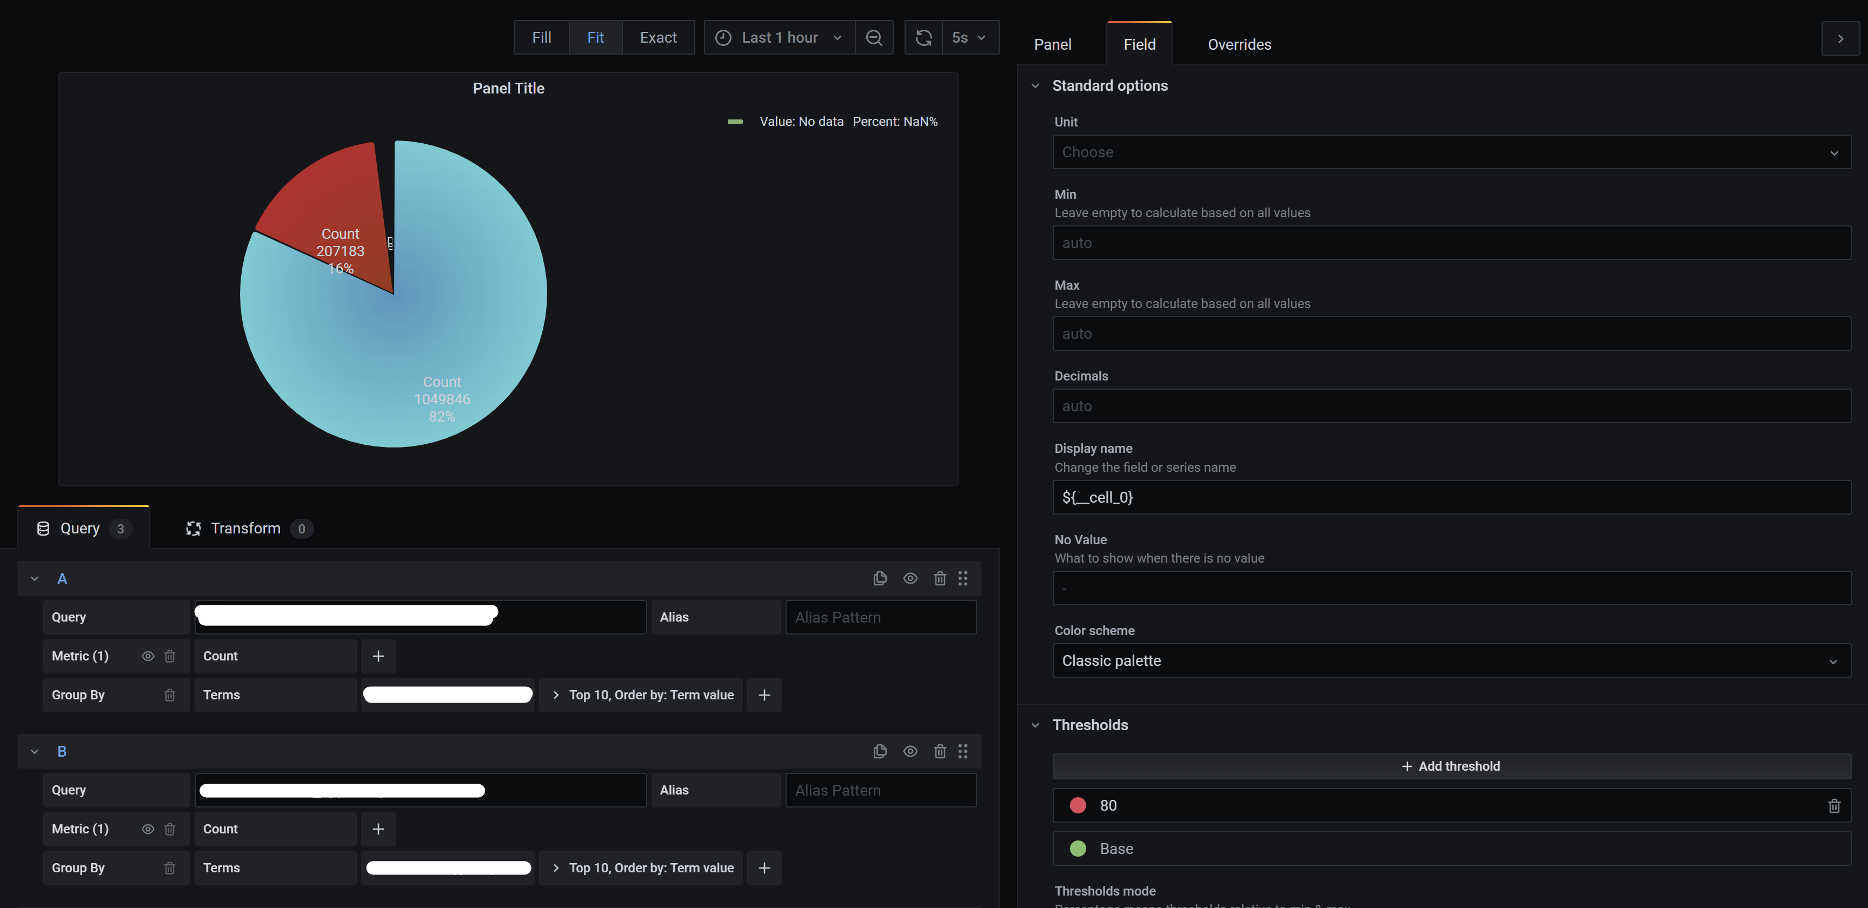Select the Exact tolerance option
Screen dimensions: 1868x908
coord(657,37)
